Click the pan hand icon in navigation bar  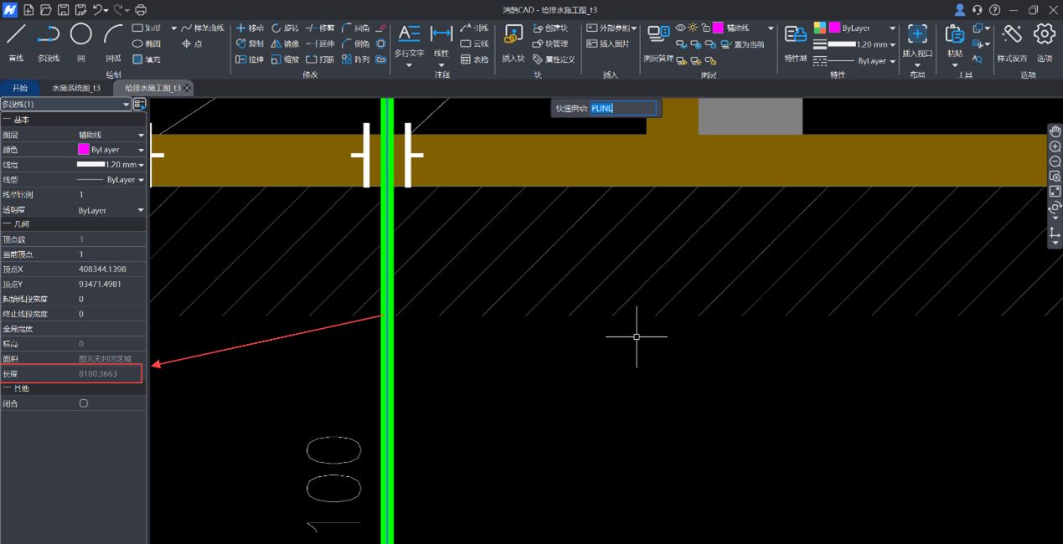click(x=1055, y=131)
